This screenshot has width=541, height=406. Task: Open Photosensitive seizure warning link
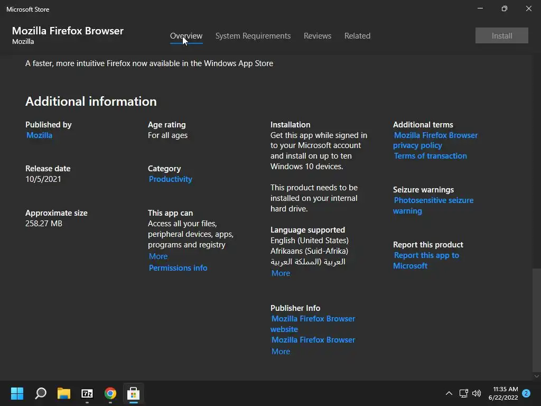(433, 206)
